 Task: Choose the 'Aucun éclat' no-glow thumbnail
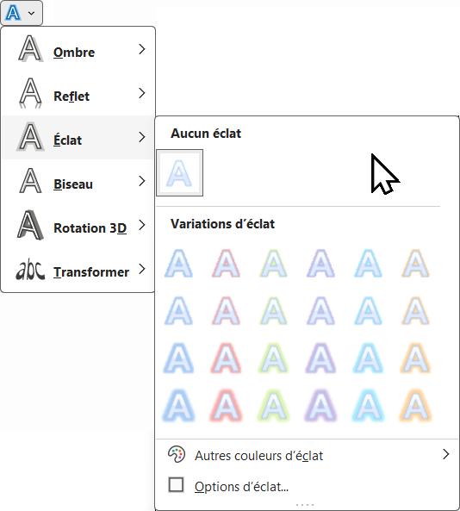coord(179,172)
